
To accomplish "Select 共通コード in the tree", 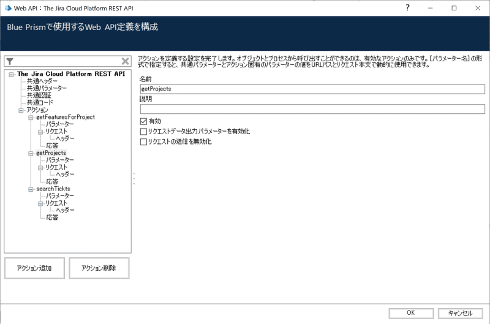I will 40,103.
